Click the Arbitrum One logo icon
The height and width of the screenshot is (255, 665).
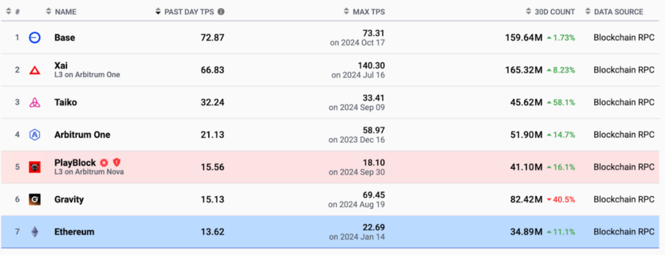[34, 135]
